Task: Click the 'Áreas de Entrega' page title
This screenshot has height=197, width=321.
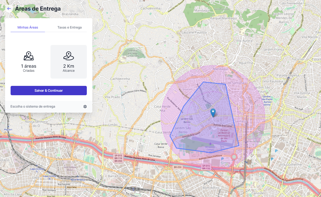Action: click(x=38, y=9)
